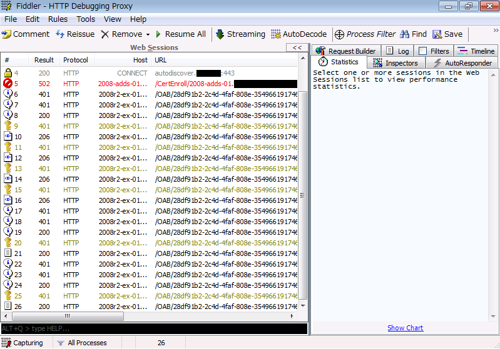500x349 pixels.
Task: Click the info icon of session 17
Action: pos(8,210)
